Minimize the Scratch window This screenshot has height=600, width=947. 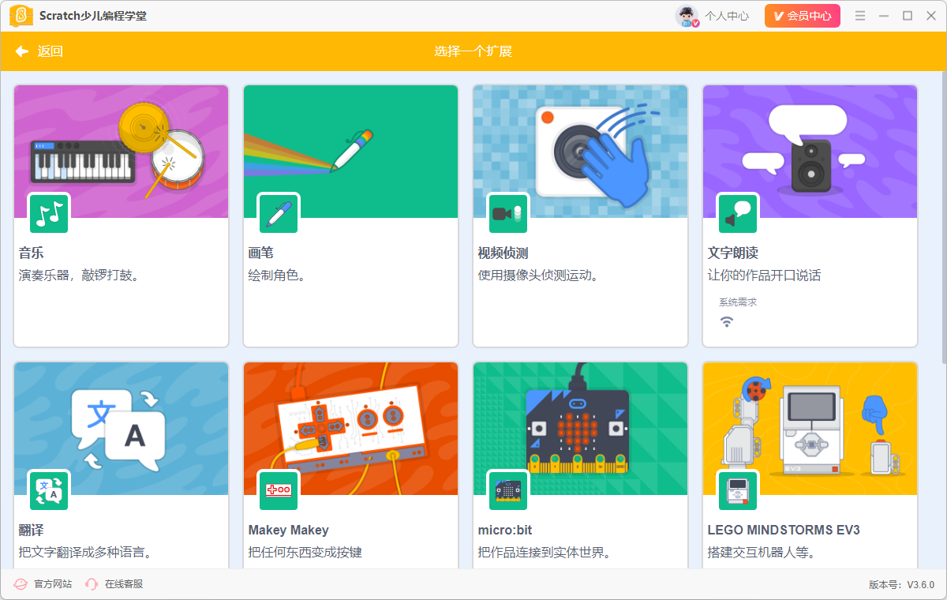click(884, 16)
